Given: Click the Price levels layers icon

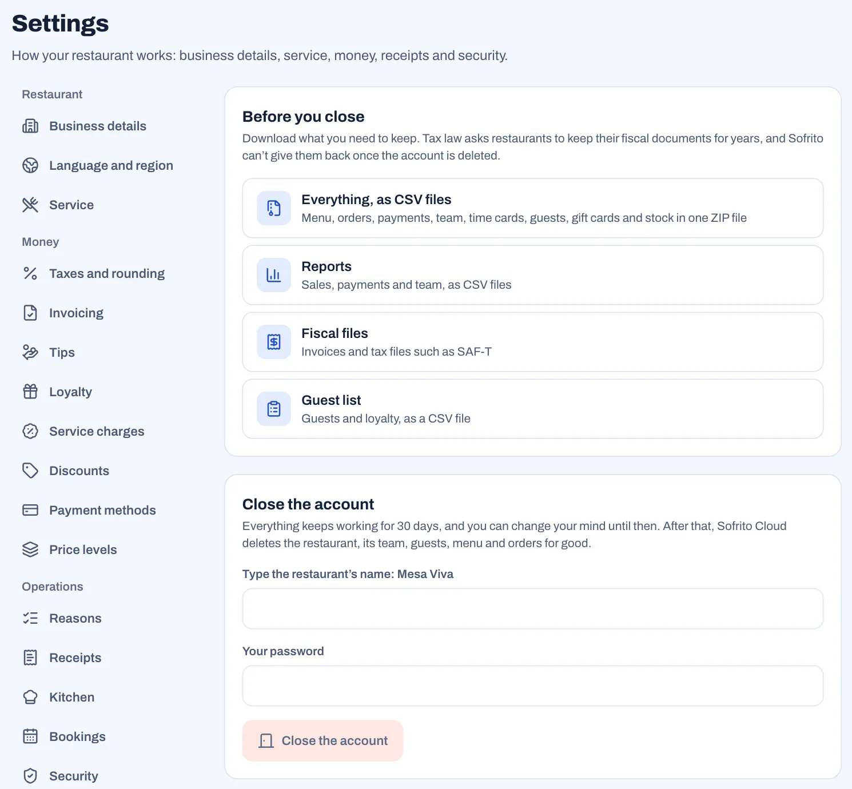Looking at the screenshot, I should click(30, 550).
